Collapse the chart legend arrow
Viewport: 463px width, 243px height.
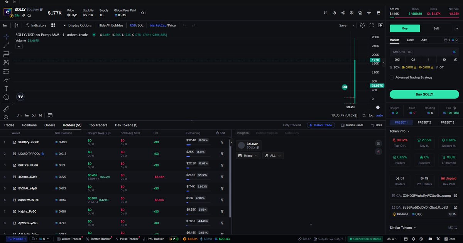(x=19, y=46)
